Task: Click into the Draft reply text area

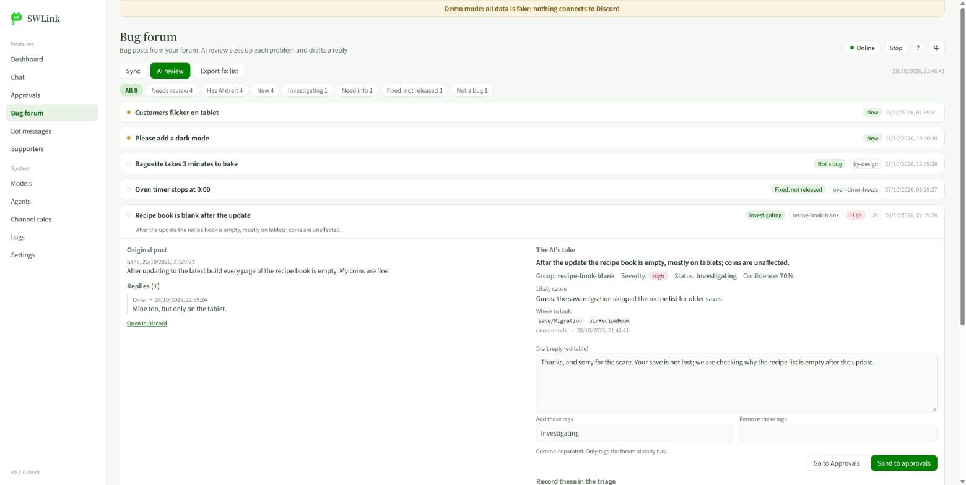Action: click(x=736, y=382)
